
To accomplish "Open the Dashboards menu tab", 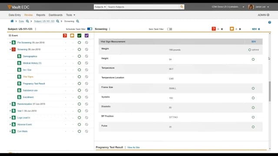I will [56, 15].
